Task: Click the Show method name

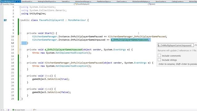Action: tap(47, 76)
